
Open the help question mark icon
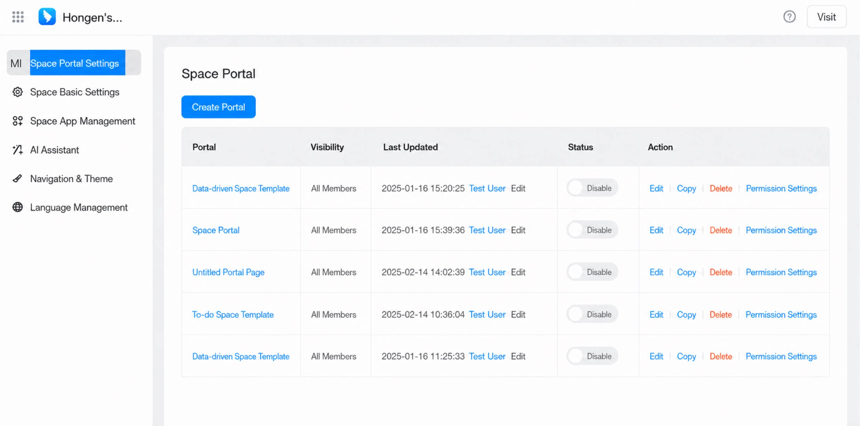coord(789,17)
